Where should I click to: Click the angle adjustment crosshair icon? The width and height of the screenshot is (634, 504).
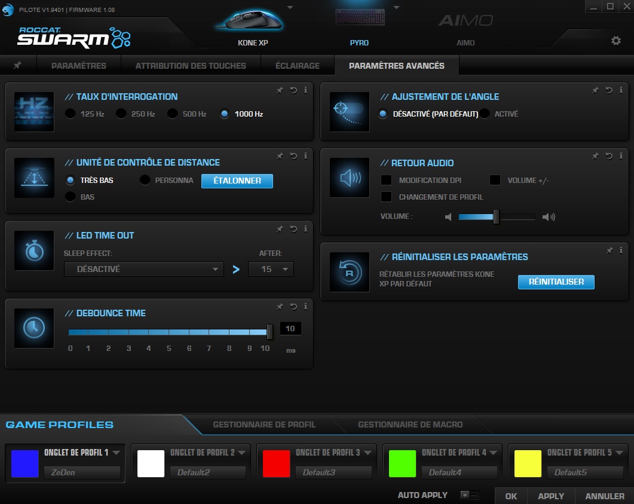pyautogui.click(x=349, y=111)
